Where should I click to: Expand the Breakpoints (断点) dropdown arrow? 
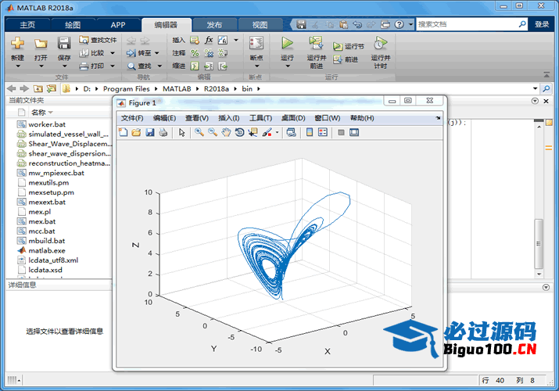(256, 66)
